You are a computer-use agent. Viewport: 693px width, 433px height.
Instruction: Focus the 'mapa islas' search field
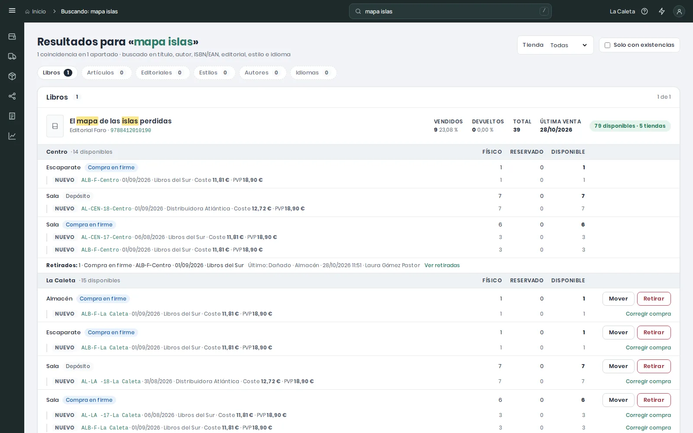(x=450, y=11)
